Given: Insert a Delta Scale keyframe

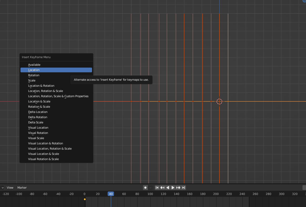Looking at the screenshot, I should click(x=56, y=122).
